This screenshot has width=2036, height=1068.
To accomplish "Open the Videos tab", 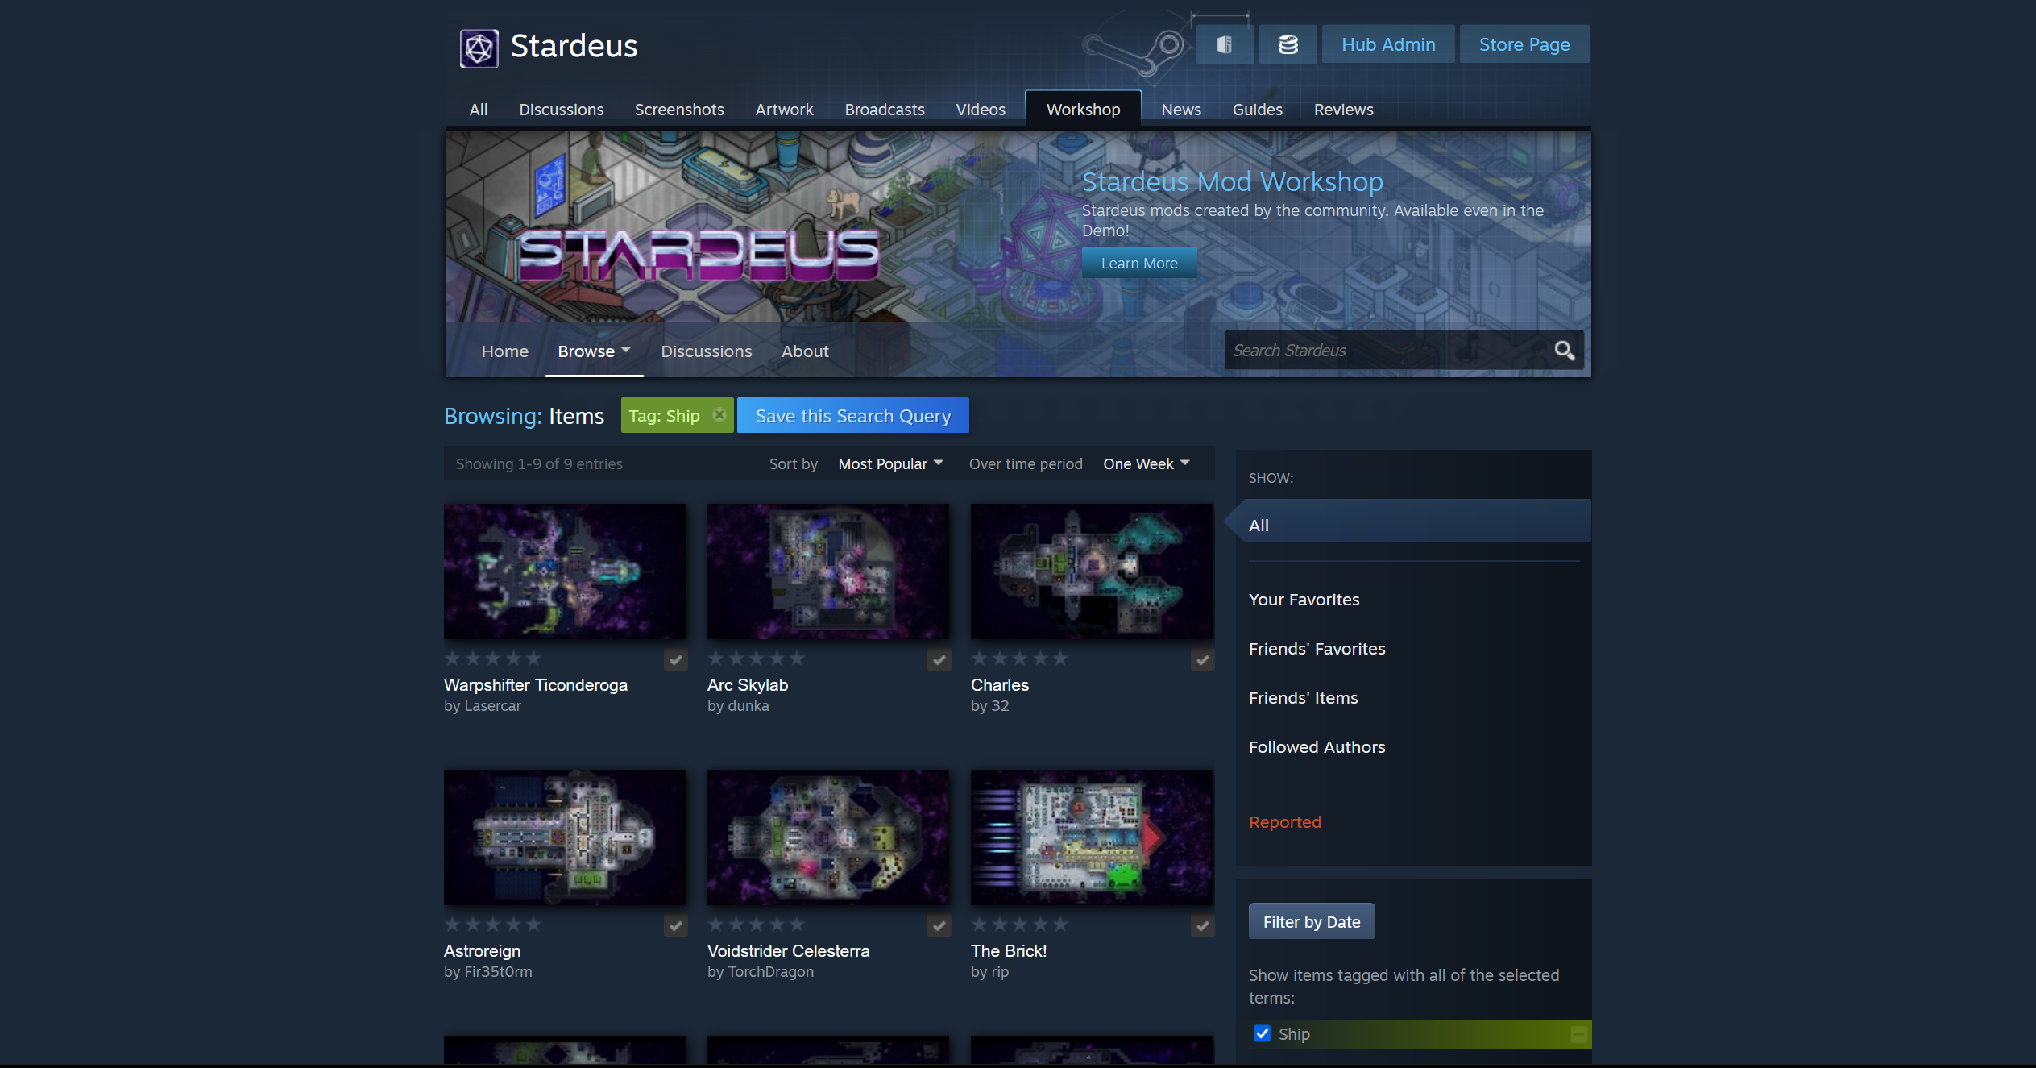I will click(x=981, y=110).
